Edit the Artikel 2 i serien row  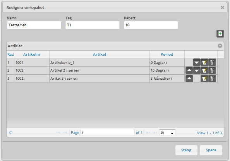tap(204, 70)
